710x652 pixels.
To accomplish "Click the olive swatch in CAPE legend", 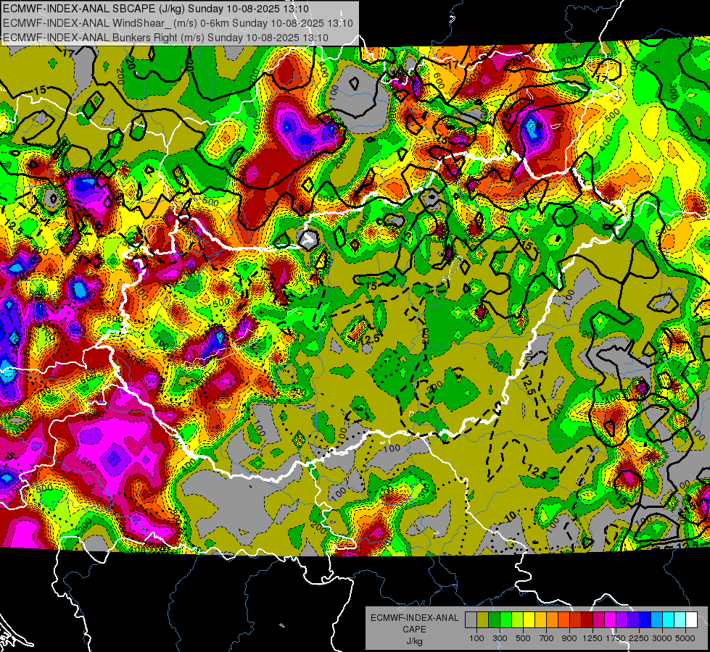I will (483, 619).
